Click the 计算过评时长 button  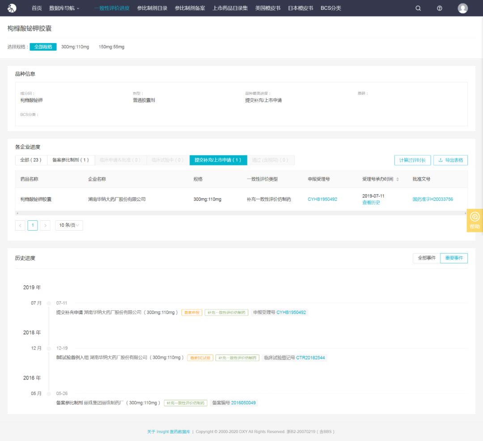(412, 160)
